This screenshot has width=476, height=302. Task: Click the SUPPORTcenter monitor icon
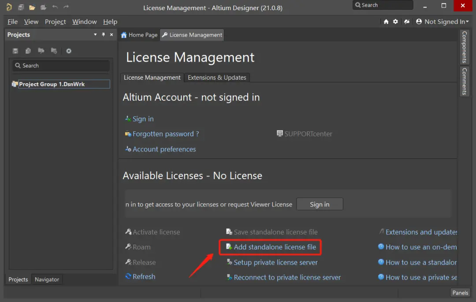click(x=280, y=133)
